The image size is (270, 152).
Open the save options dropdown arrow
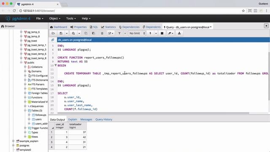(67, 33)
